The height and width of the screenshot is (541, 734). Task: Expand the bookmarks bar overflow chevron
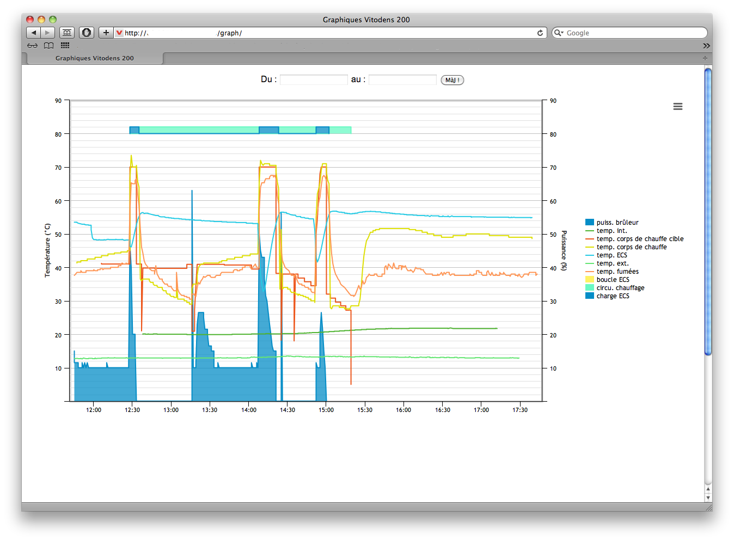(x=706, y=46)
